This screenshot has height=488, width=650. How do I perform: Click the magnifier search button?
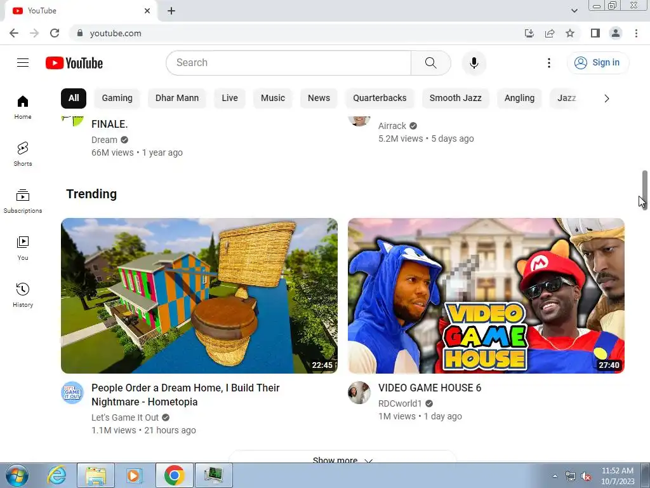431,63
